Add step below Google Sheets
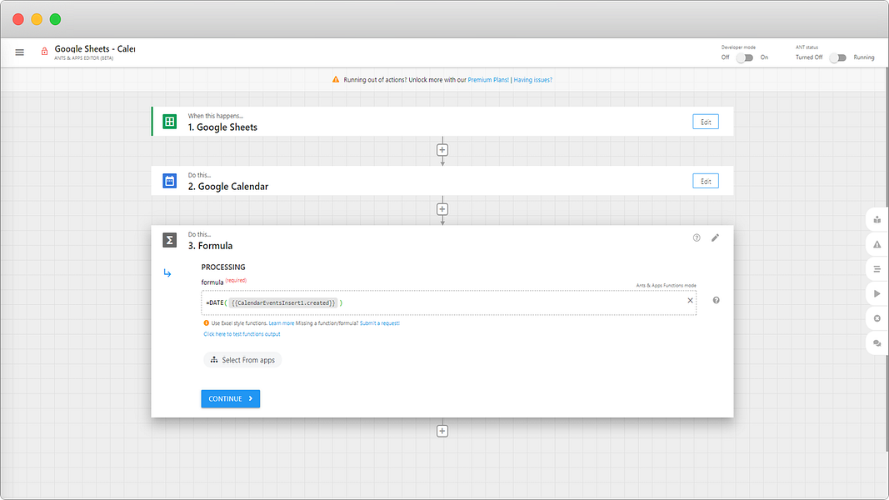The width and height of the screenshot is (889, 500). [x=442, y=150]
